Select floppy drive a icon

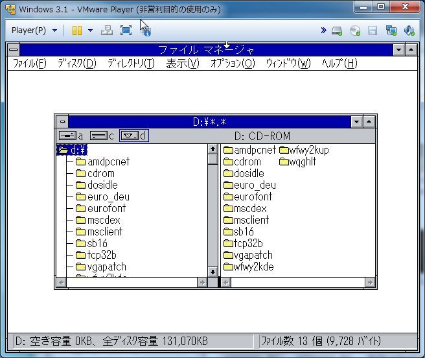71,136
